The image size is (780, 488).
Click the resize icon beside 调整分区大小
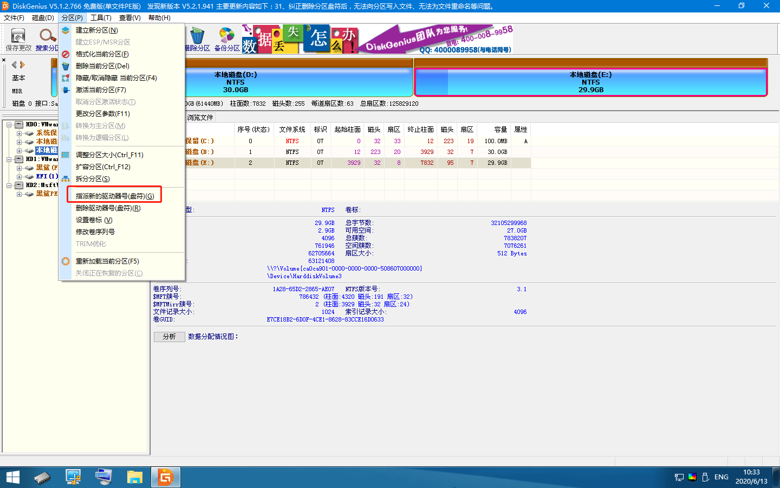pos(66,155)
